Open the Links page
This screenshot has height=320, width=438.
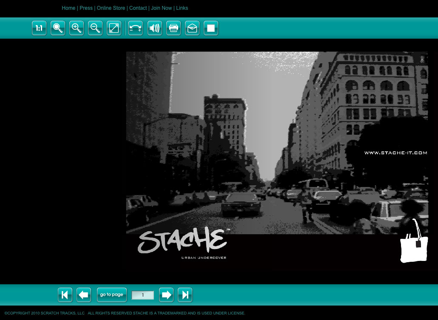182,8
